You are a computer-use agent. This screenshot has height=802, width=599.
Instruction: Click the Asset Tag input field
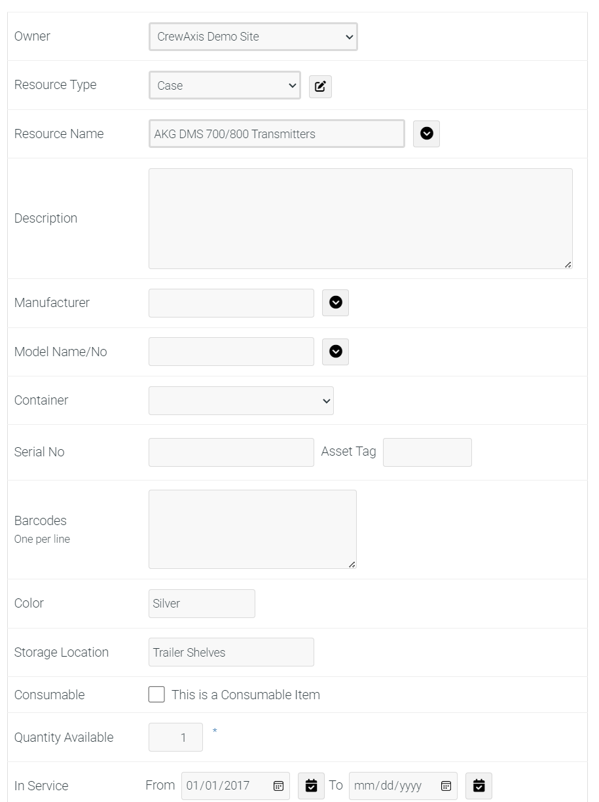427,452
